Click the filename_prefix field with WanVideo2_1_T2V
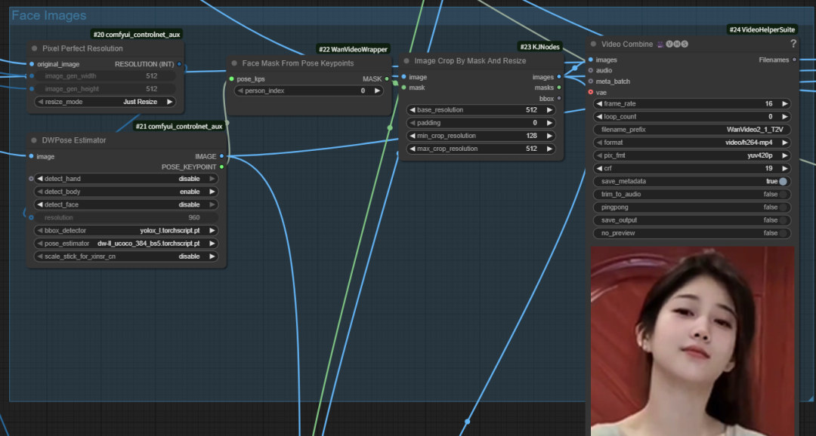 [691, 130]
